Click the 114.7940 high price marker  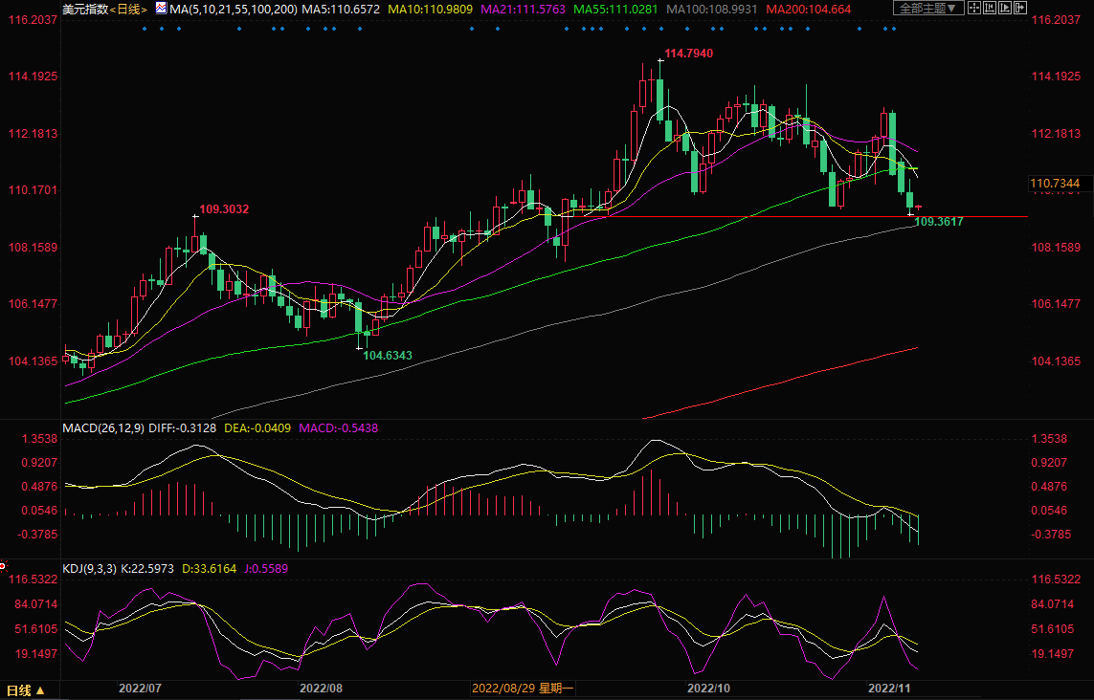[688, 53]
